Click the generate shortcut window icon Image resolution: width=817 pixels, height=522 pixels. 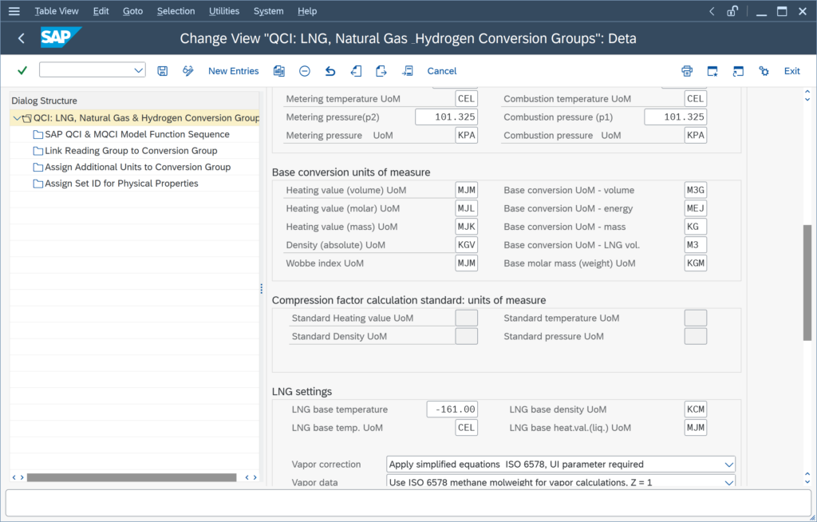point(738,71)
